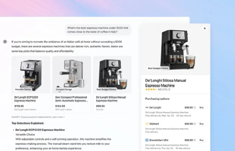
Task: Click the Walmart spark logo icon
Action: [147, 124]
